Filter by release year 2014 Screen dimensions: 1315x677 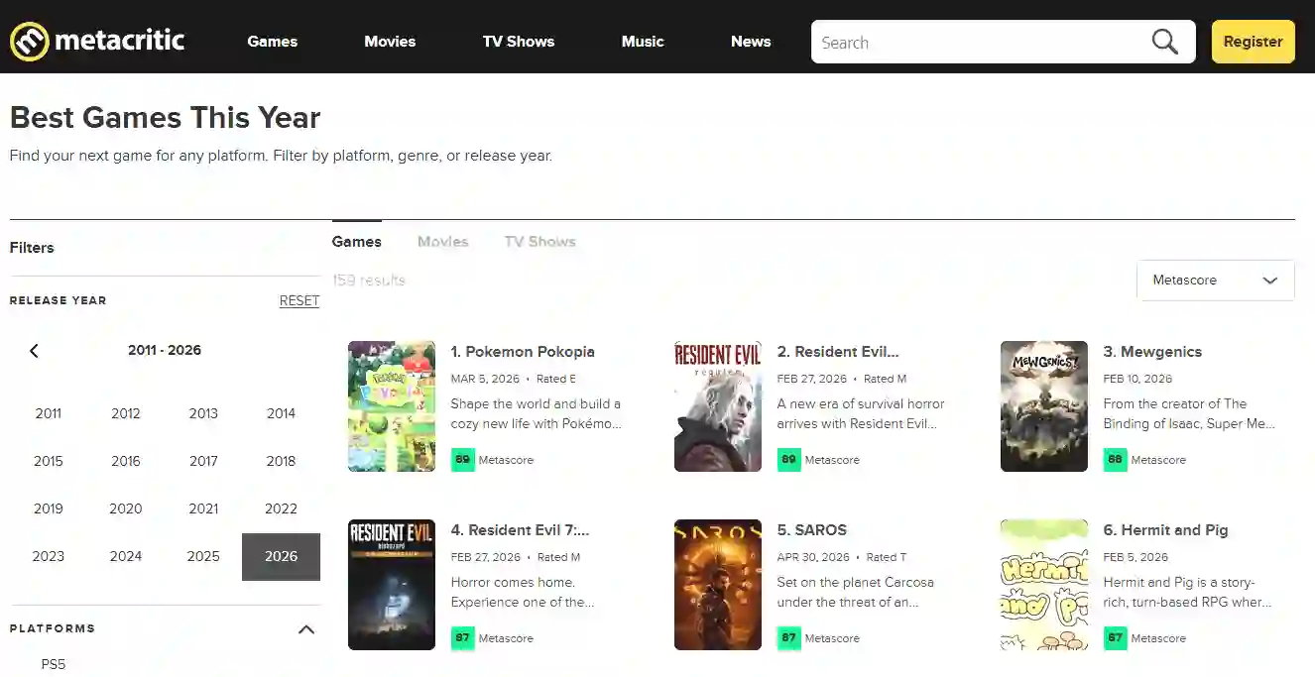coord(281,413)
